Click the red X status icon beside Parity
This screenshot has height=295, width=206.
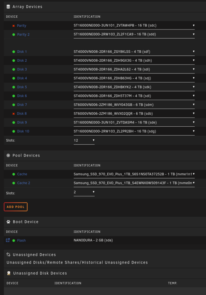coord(13,26)
